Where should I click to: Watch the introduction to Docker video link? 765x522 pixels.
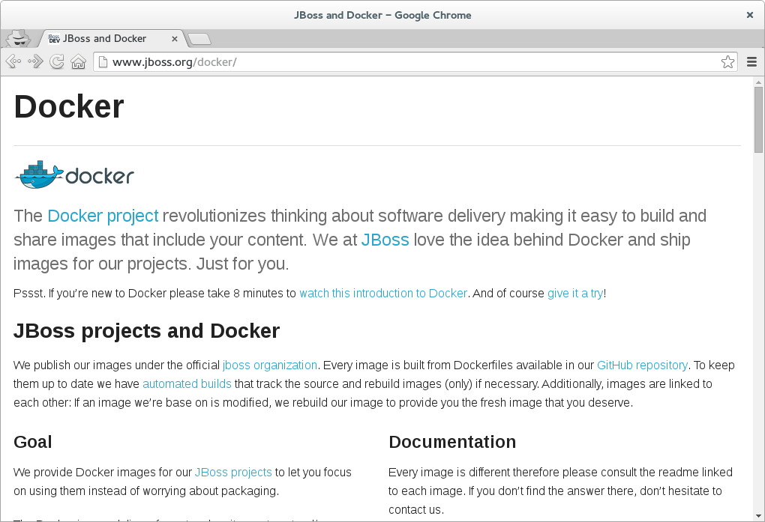383,293
